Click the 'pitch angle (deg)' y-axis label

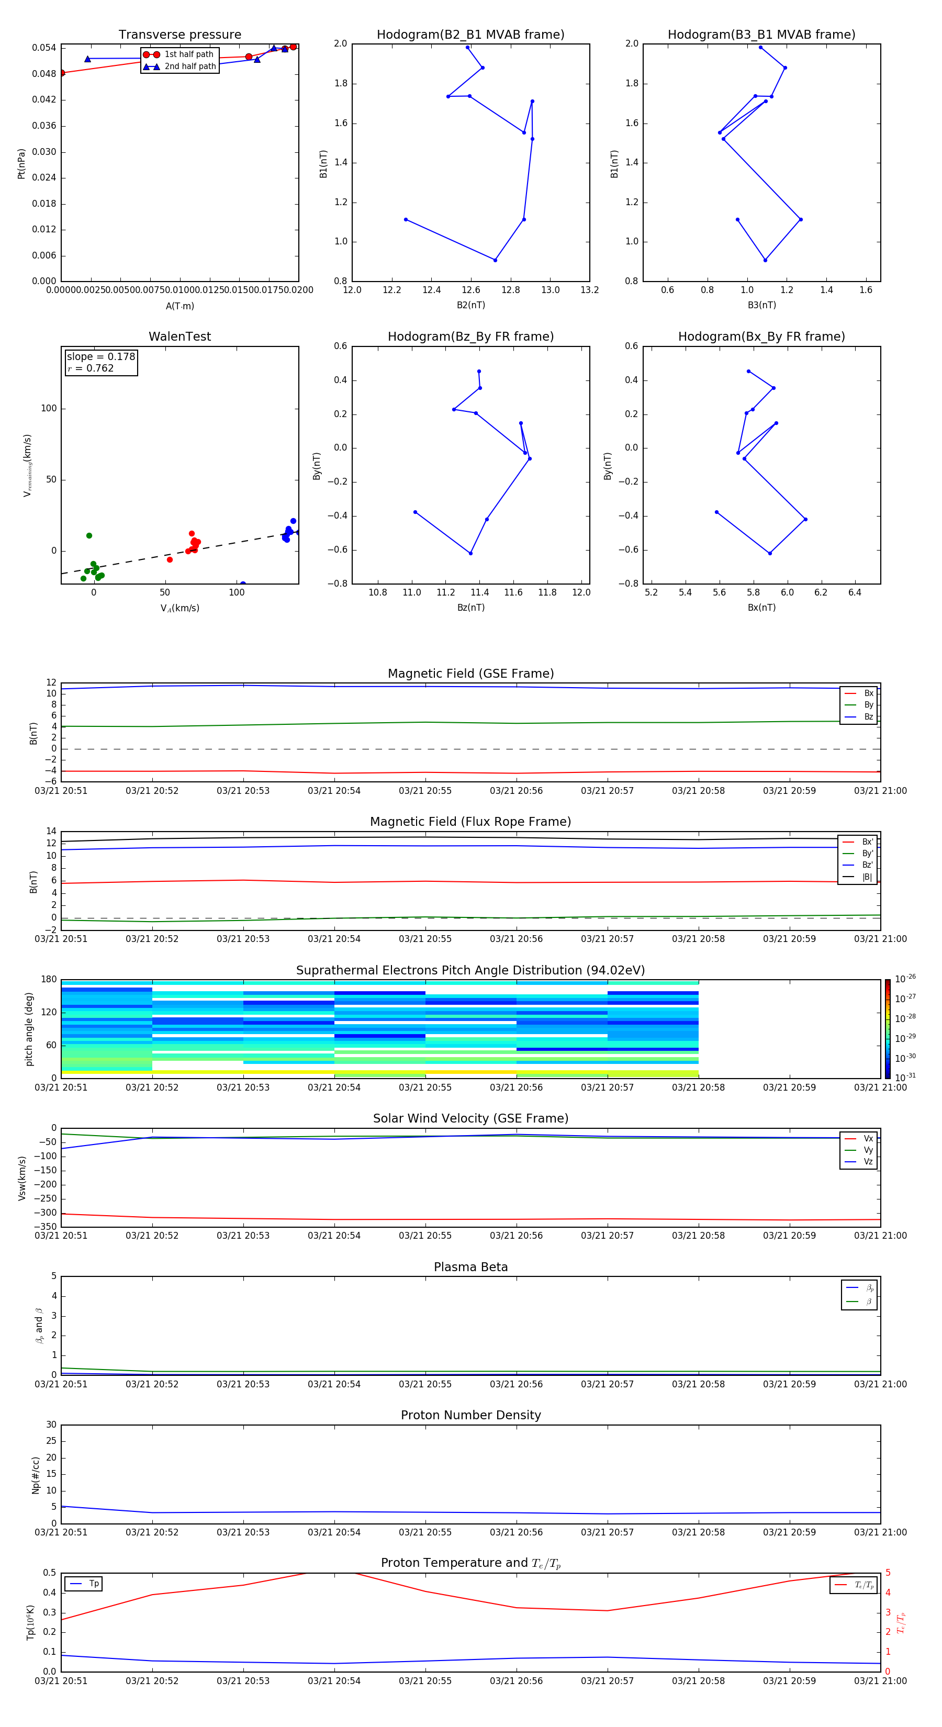pos(29,1029)
